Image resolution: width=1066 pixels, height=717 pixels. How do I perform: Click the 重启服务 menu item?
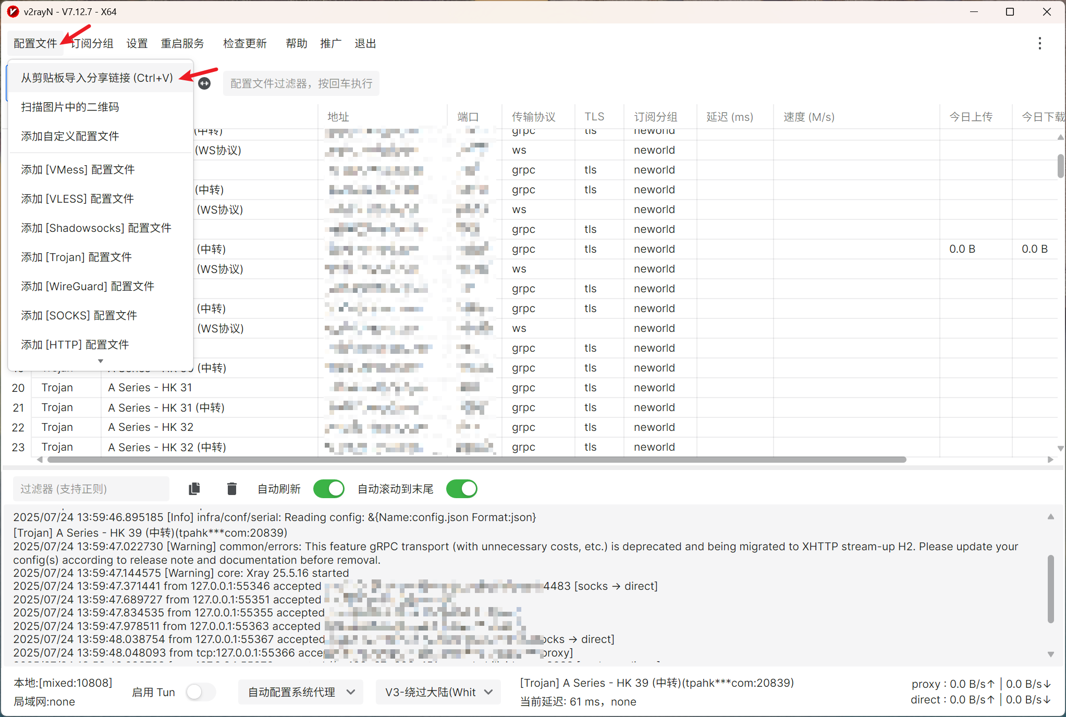[182, 43]
